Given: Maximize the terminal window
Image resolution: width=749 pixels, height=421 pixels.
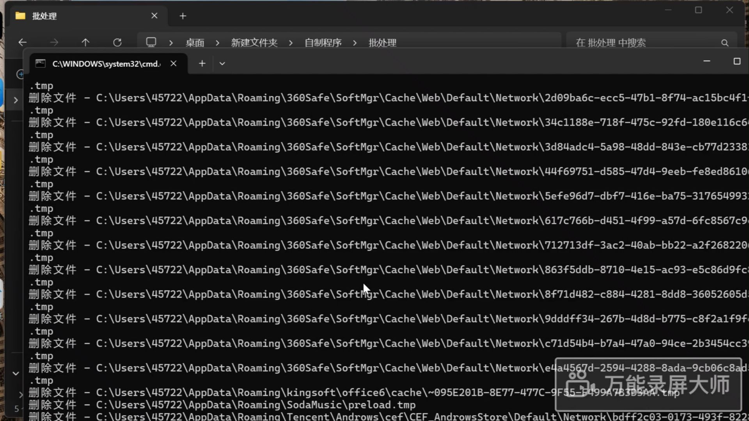Looking at the screenshot, I should [737, 61].
